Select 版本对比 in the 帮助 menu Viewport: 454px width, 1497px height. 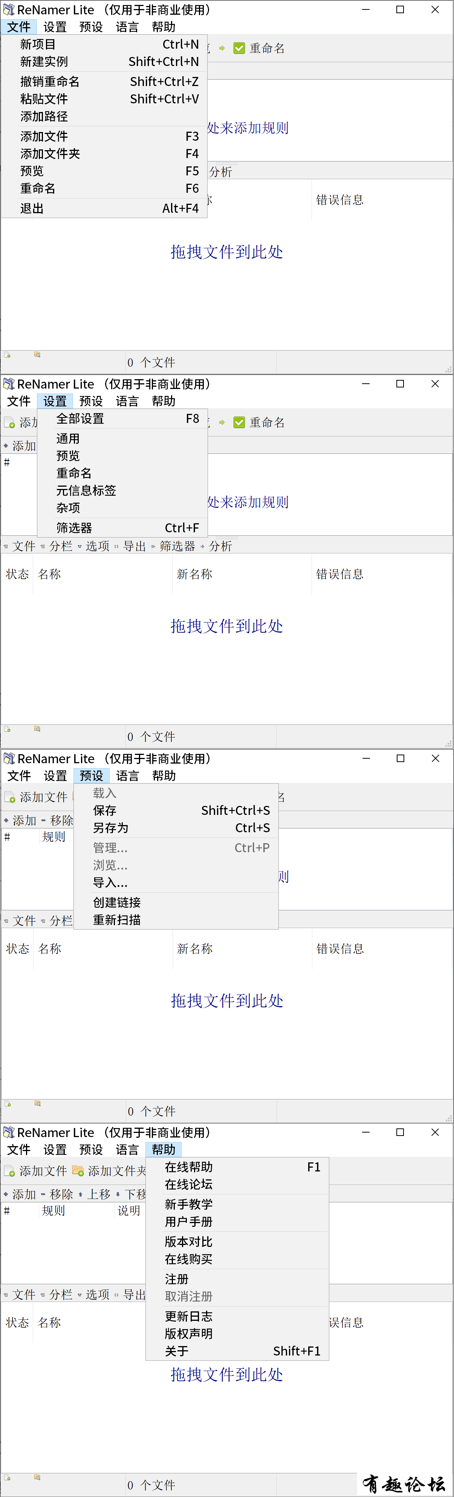tap(237, 1242)
